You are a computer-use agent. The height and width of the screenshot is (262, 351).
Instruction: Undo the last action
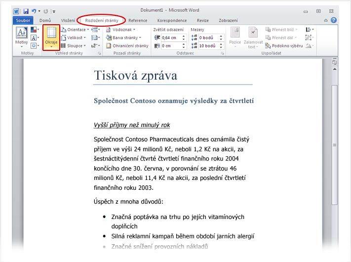[x=34, y=11]
